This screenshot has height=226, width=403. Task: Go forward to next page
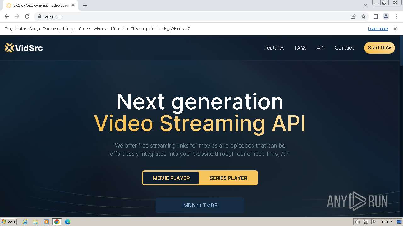pos(17,16)
